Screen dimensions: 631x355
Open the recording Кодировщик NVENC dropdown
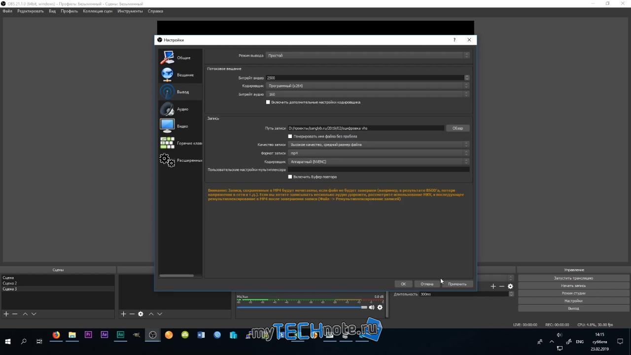coord(379,162)
